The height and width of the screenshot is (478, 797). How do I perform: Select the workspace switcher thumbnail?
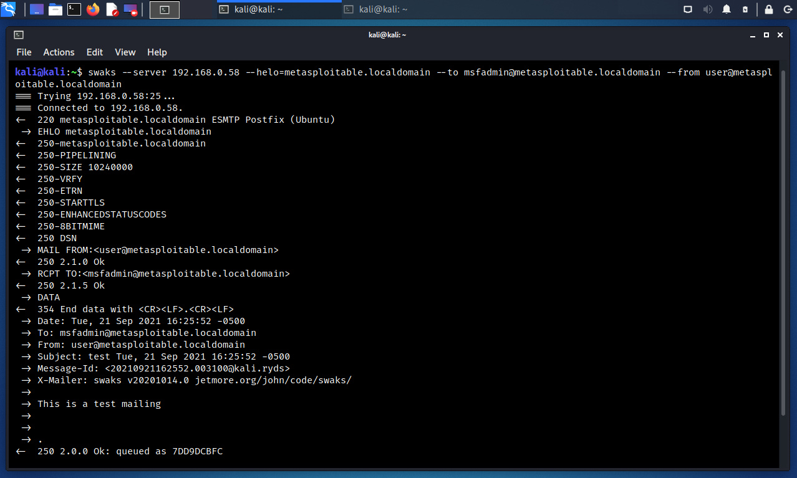point(165,9)
